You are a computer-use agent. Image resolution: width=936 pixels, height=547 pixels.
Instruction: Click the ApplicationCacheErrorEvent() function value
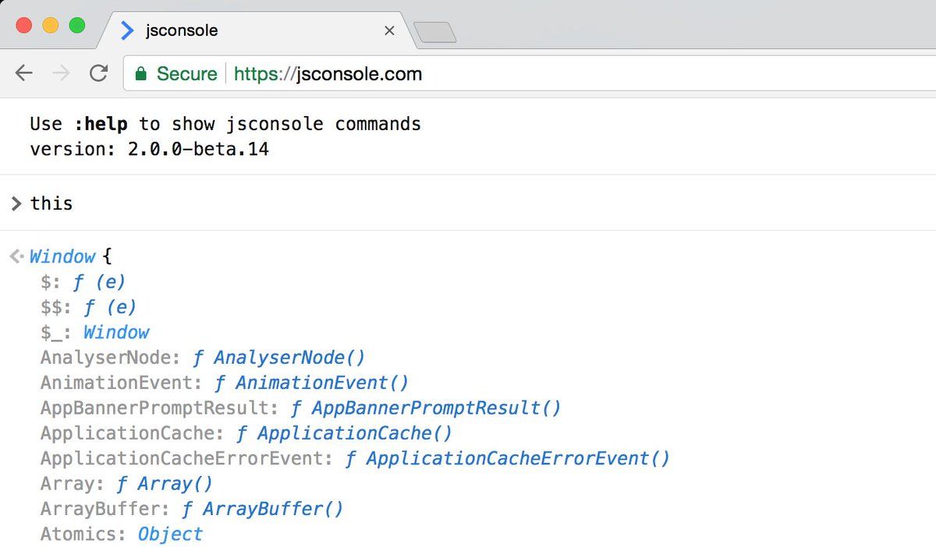[x=507, y=458]
